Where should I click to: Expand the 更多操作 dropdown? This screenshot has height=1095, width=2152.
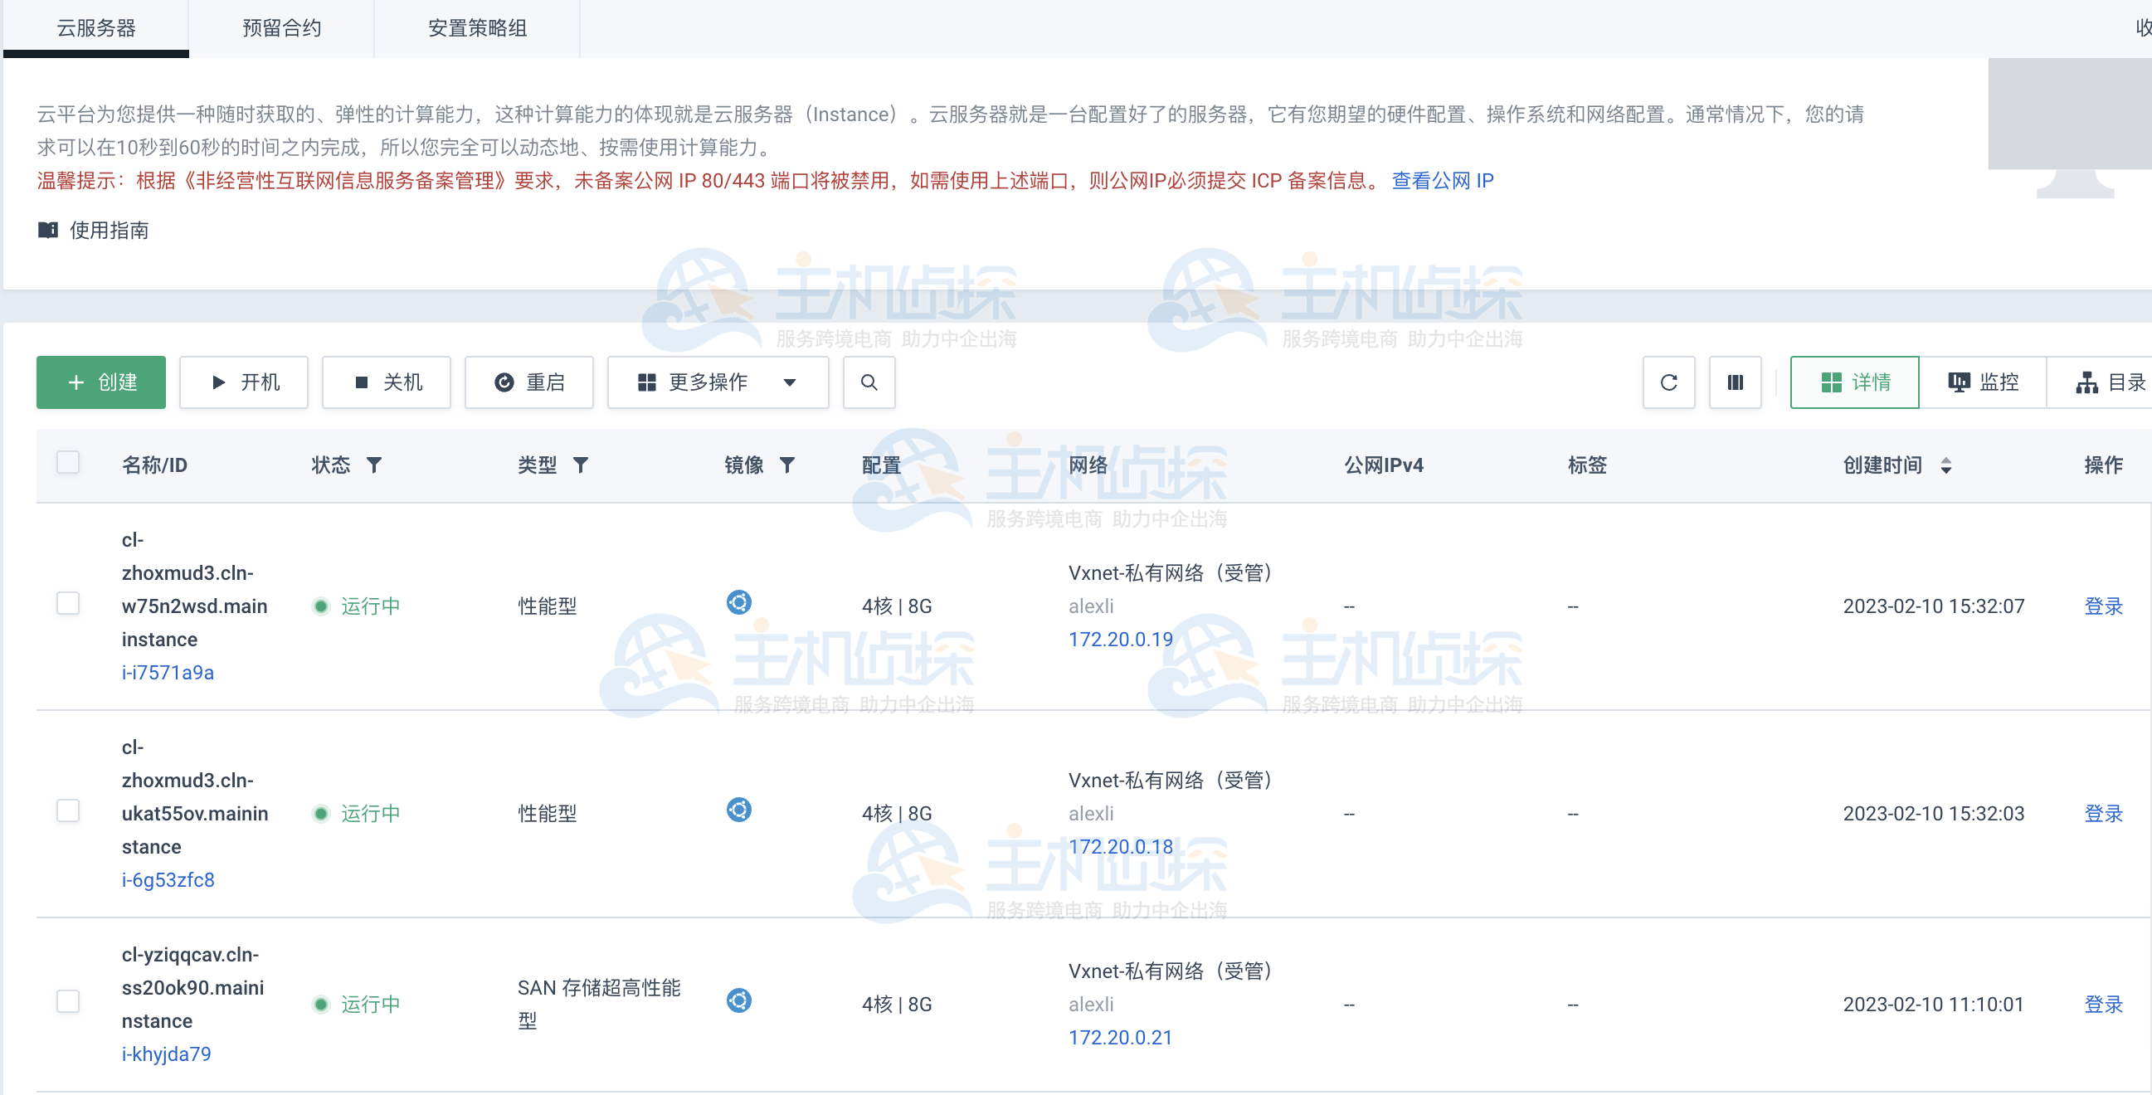(718, 382)
